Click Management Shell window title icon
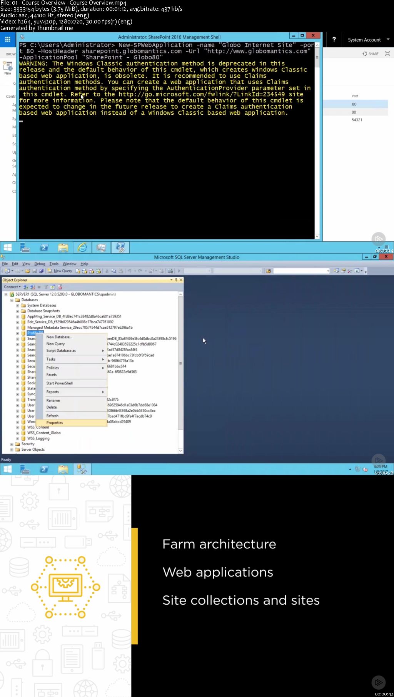 tap(22, 37)
